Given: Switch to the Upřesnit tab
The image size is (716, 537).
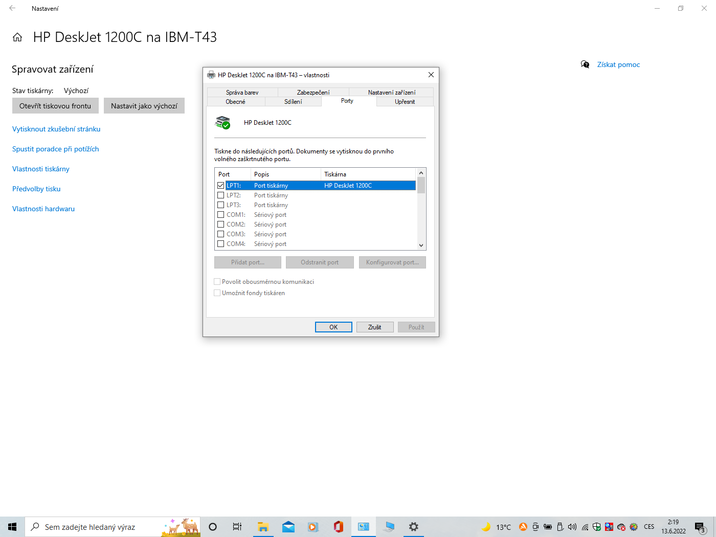Looking at the screenshot, I should coord(405,102).
